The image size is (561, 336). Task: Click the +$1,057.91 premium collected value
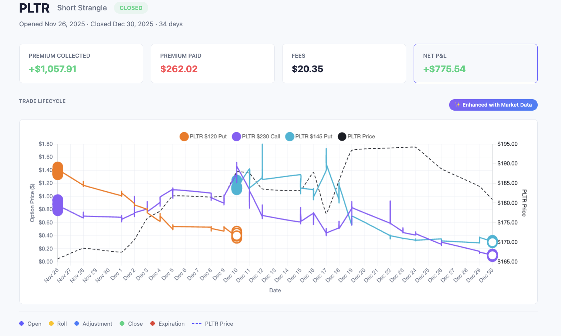coord(53,69)
